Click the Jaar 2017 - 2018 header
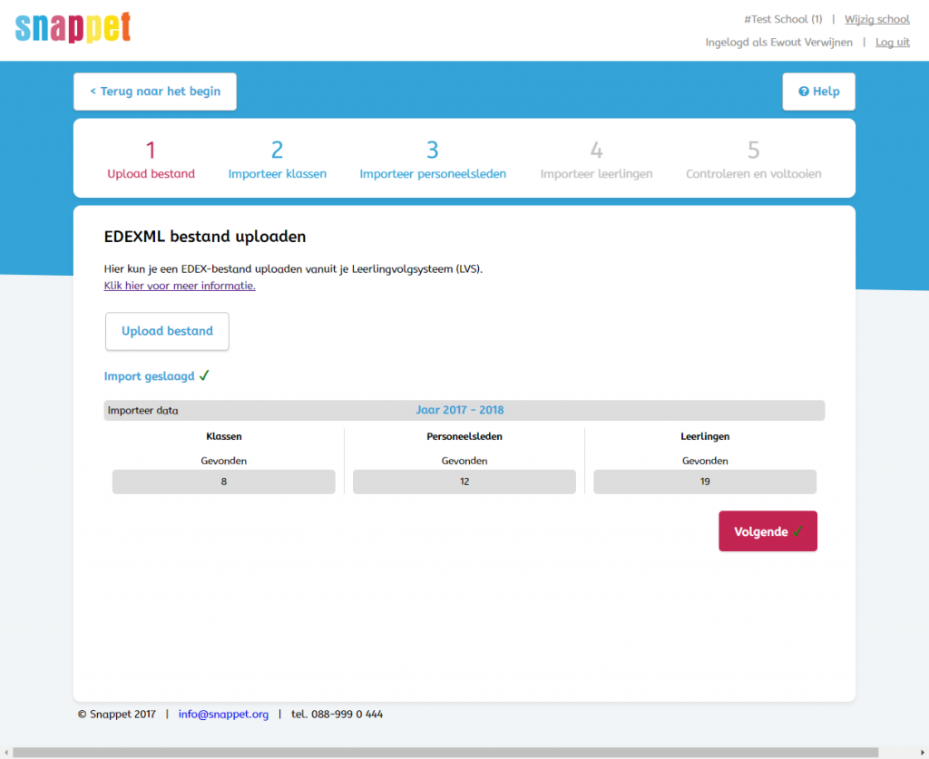This screenshot has width=929, height=759. 459,410
